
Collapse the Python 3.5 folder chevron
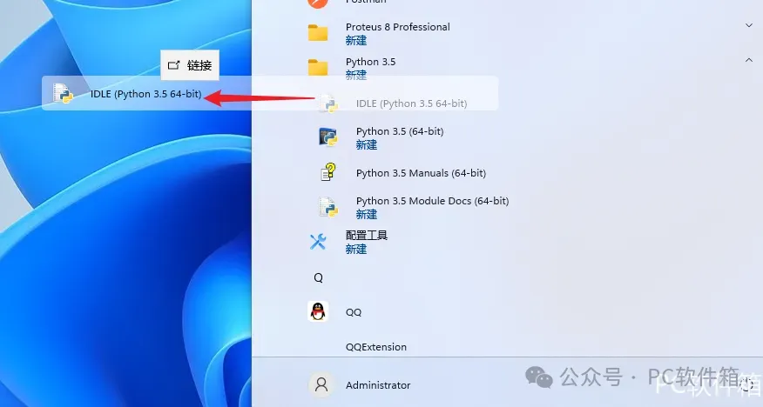tap(748, 60)
